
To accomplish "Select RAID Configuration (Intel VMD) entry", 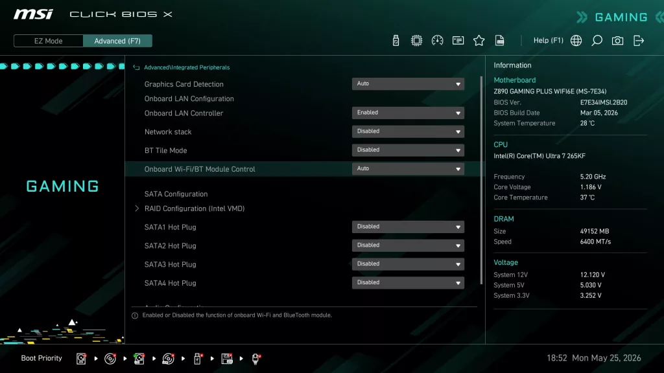I will pyautogui.click(x=195, y=209).
